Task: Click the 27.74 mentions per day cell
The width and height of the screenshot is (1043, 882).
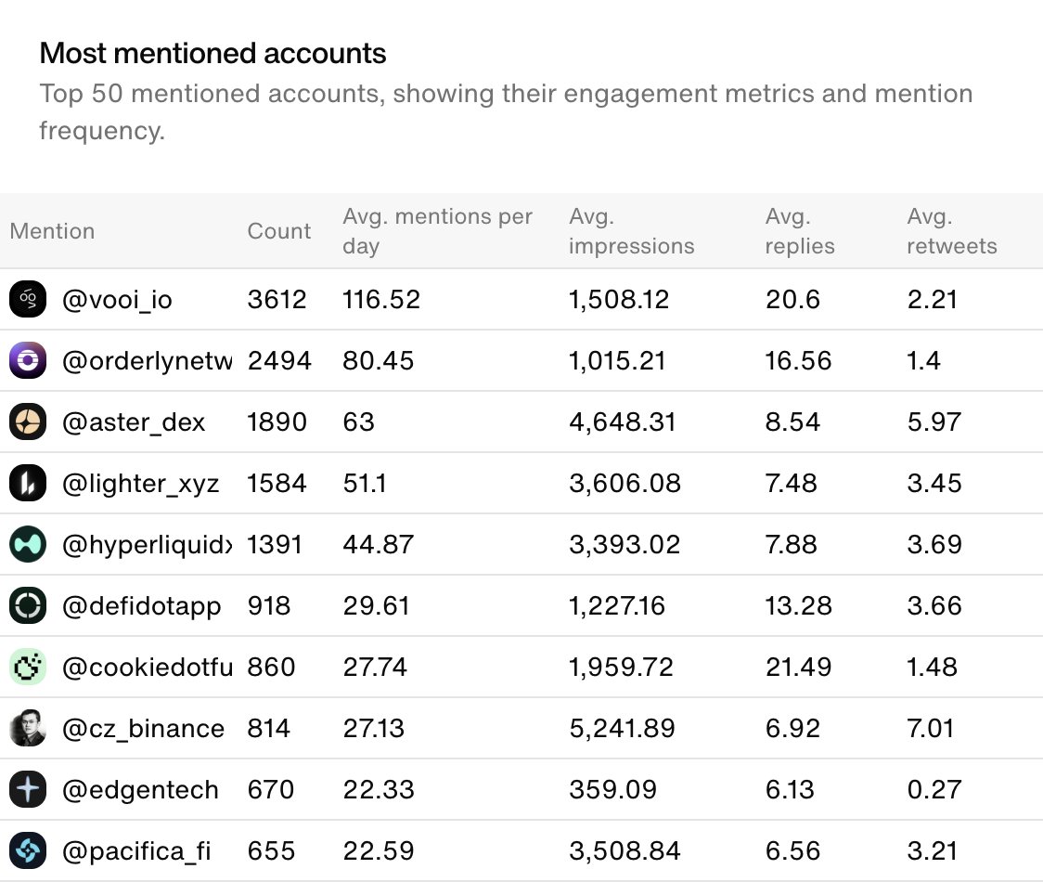Action: click(x=375, y=667)
